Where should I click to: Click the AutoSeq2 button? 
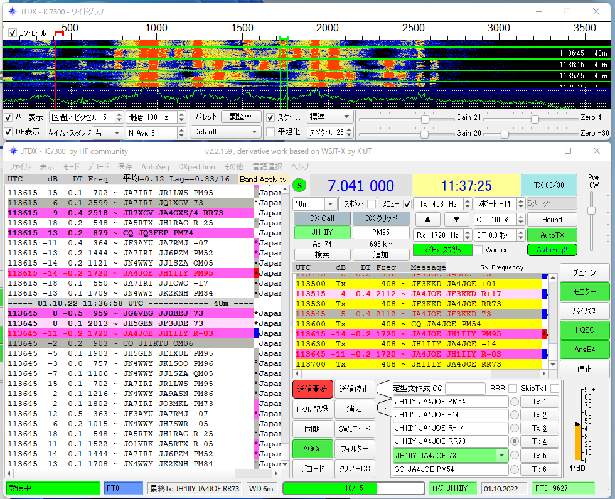coord(551,250)
